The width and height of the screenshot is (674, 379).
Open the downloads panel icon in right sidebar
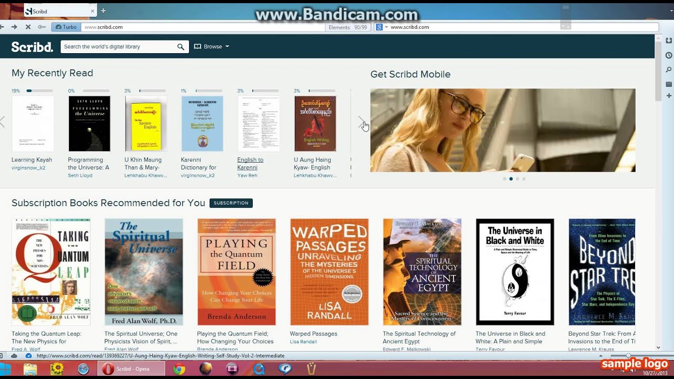(669, 41)
